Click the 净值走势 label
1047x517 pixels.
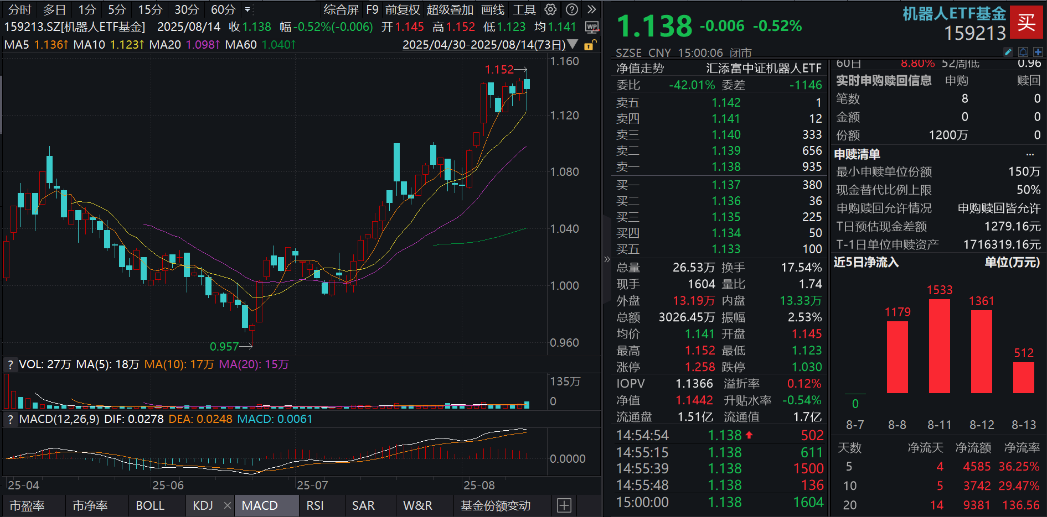click(x=640, y=68)
